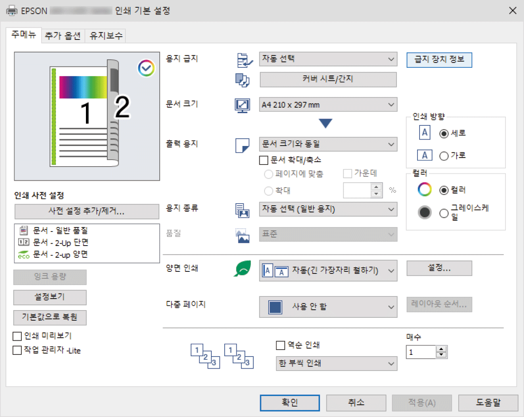Select the 문서 - 2-Up 단면 preset
This screenshot has height=417, width=524.
pos(61,242)
